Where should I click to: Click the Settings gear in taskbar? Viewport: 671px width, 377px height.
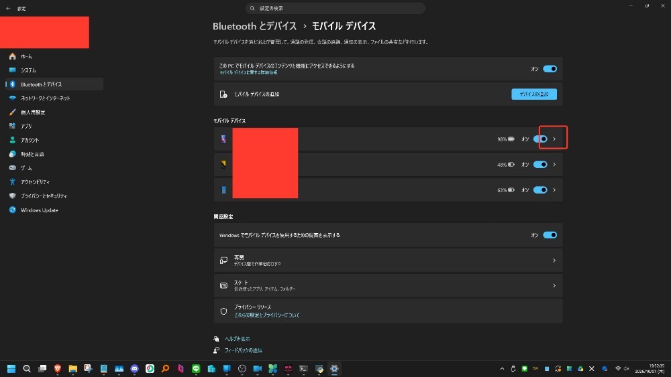click(x=334, y=368)
